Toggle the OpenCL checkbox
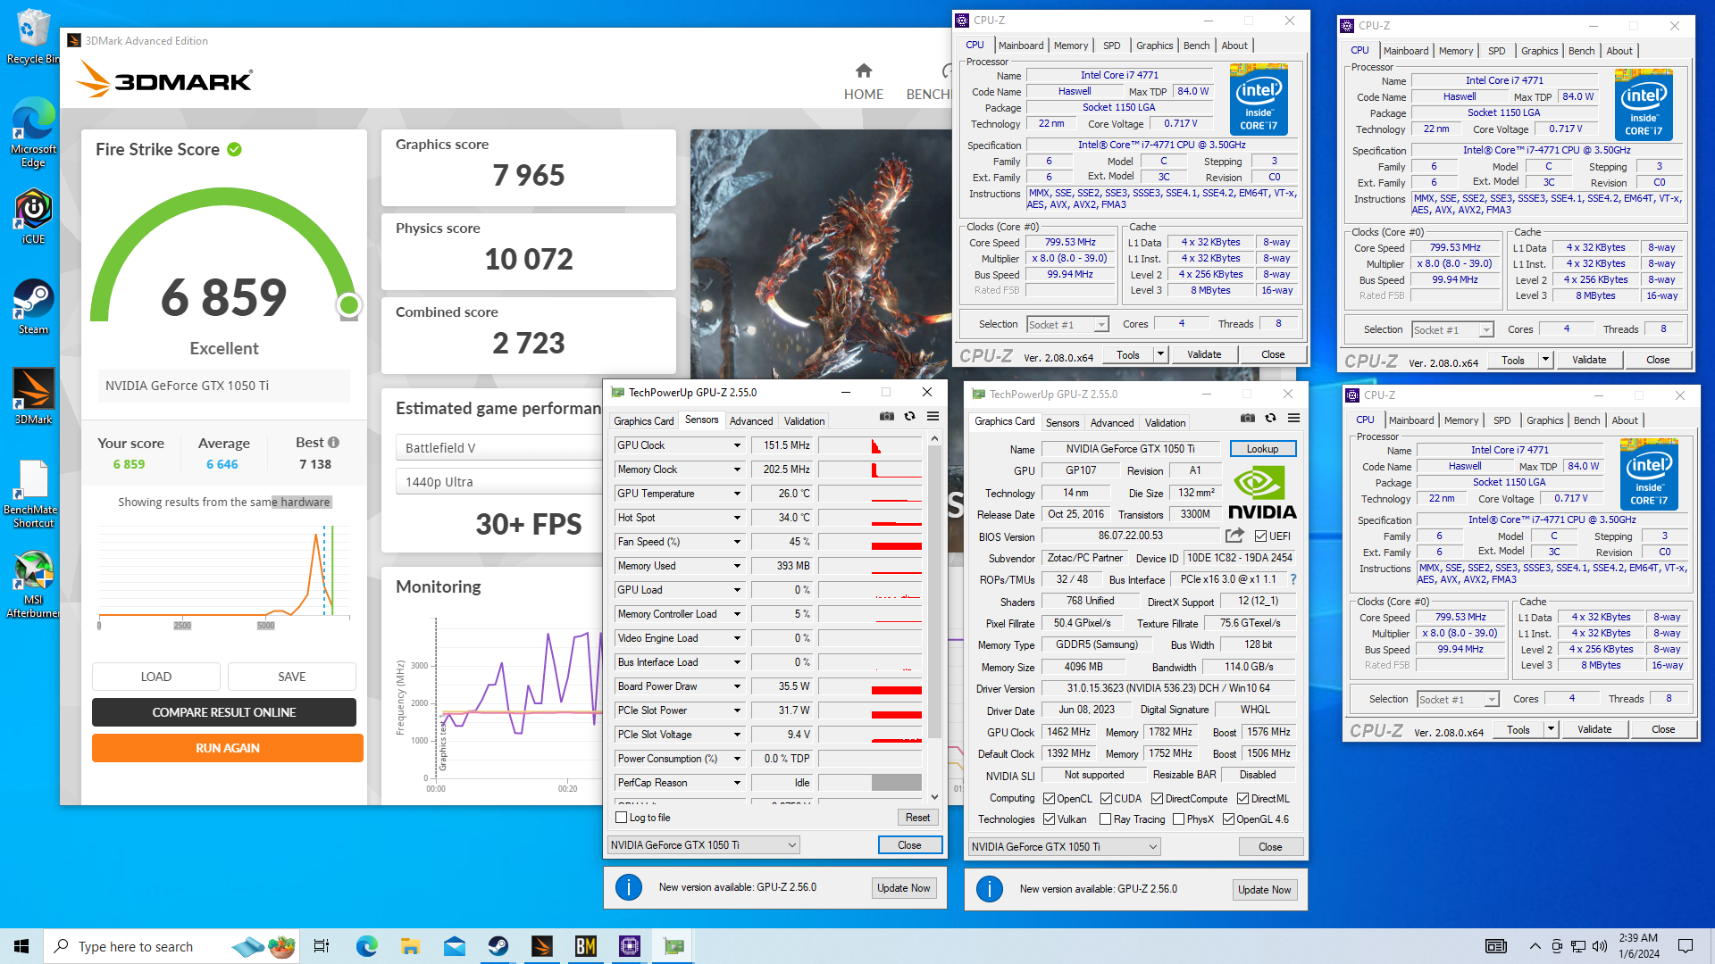The height and width of the screenshot is (964, 1715). point(1050,799)
